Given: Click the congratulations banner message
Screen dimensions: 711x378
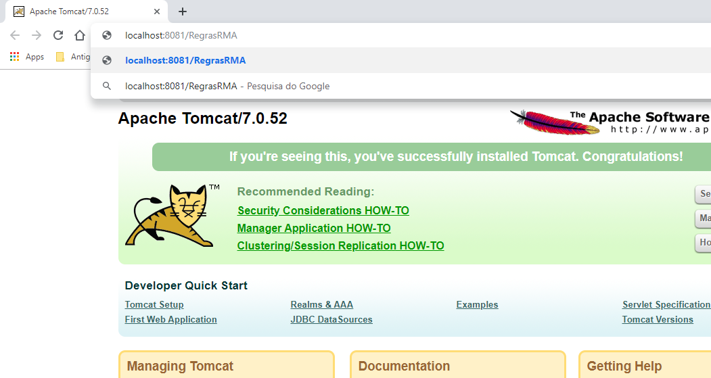Looking at the screenshot, I should pos(456,156).
